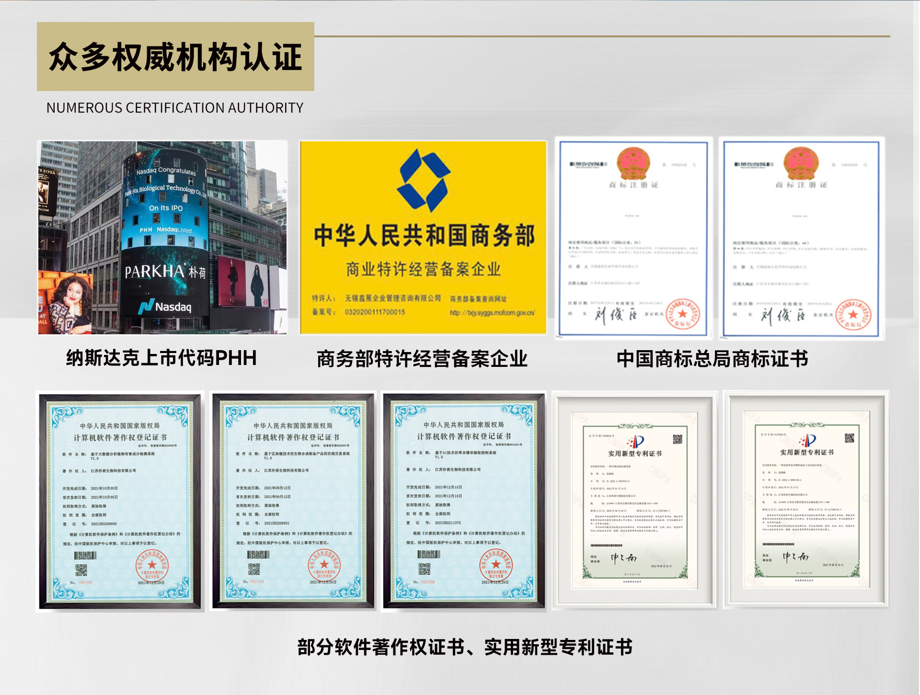Click the heading 众多权威机构认证
The image size is (920, 695).
tap(175, 57)
